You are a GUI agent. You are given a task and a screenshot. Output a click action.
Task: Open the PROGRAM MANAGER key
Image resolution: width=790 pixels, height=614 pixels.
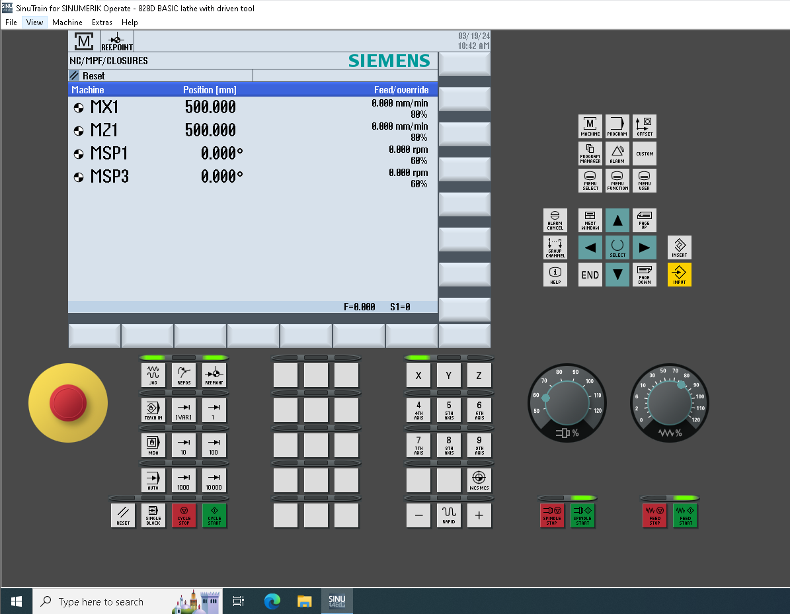coord(590,153)
